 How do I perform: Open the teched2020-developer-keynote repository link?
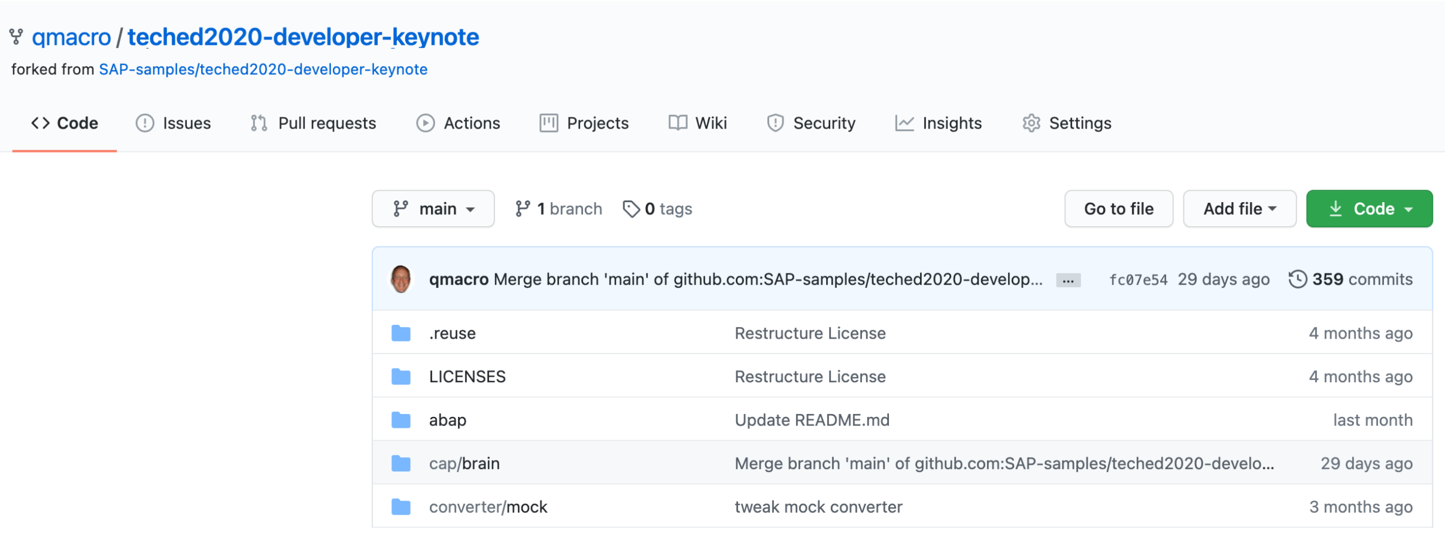pos(303,37)
